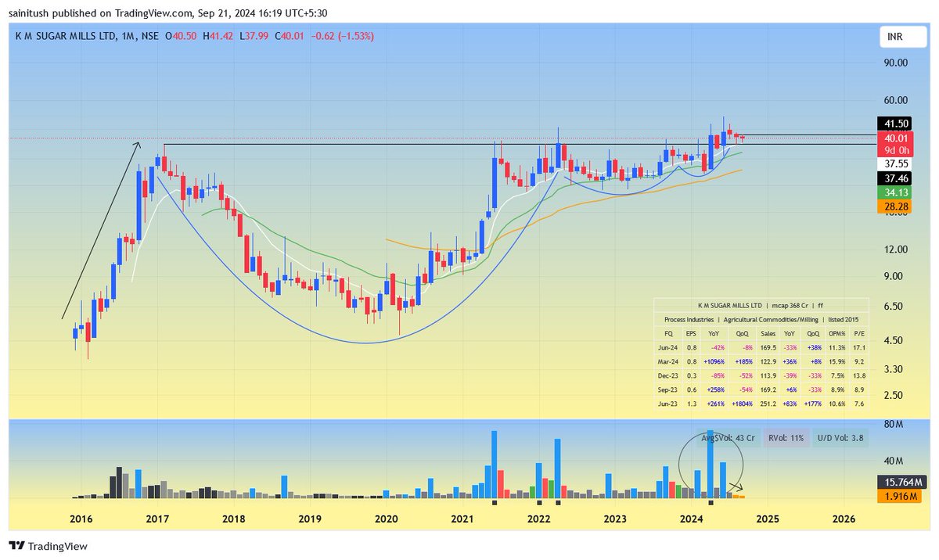Select the orange 28.28 moving average label

click(x=896, y=206)
